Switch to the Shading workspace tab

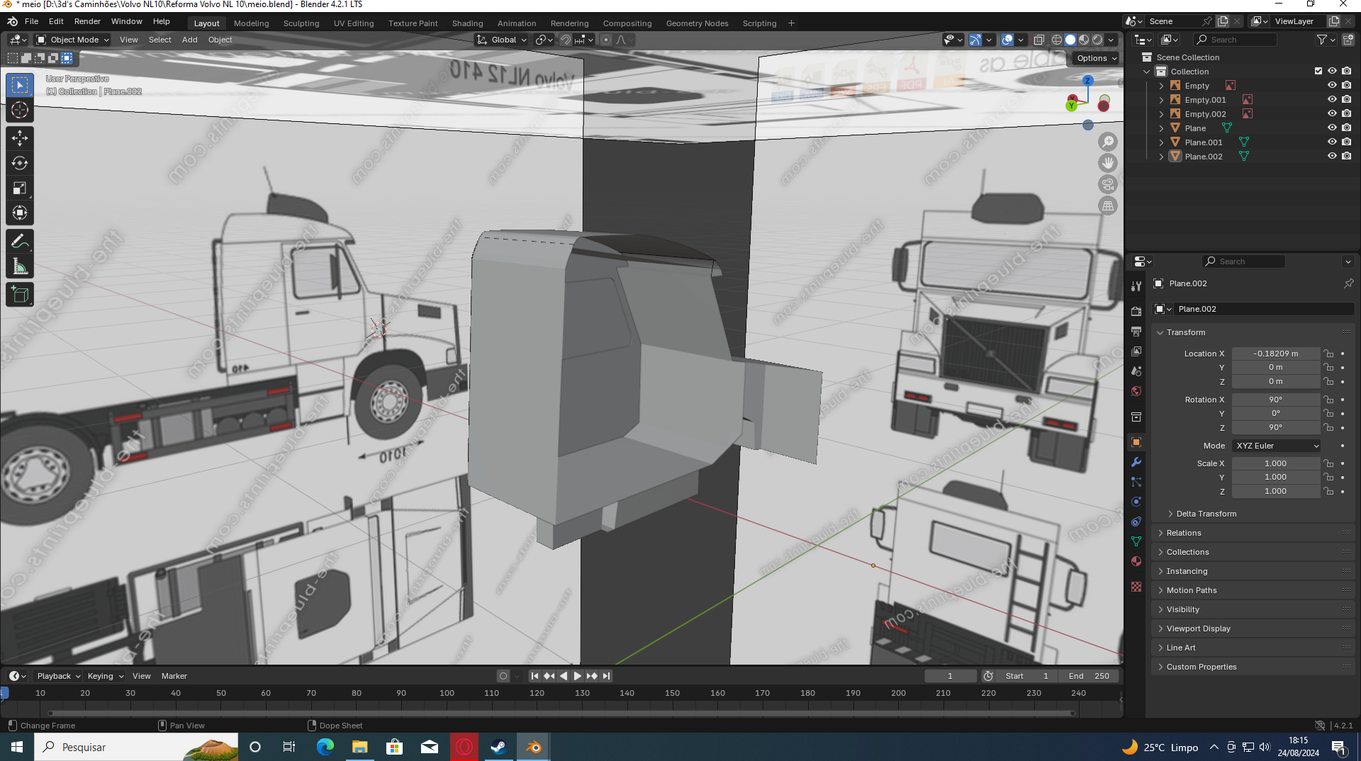point(468,23)
